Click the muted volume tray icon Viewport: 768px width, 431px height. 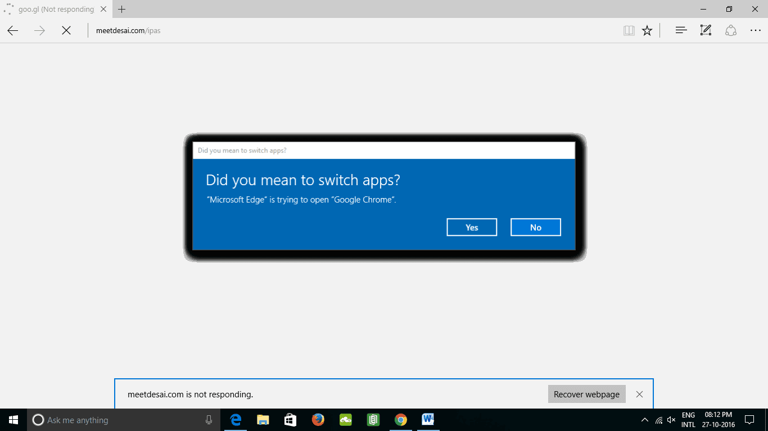[671, 420]
